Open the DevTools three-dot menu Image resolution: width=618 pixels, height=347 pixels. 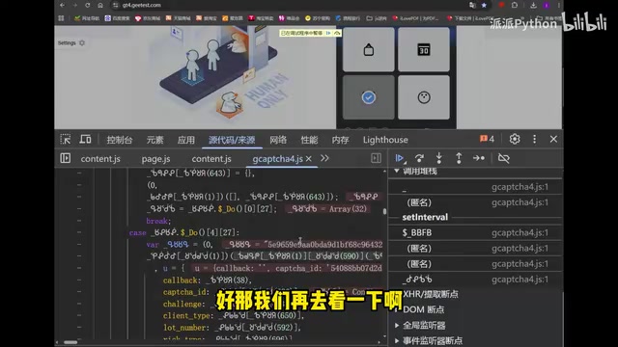point(534,139)
